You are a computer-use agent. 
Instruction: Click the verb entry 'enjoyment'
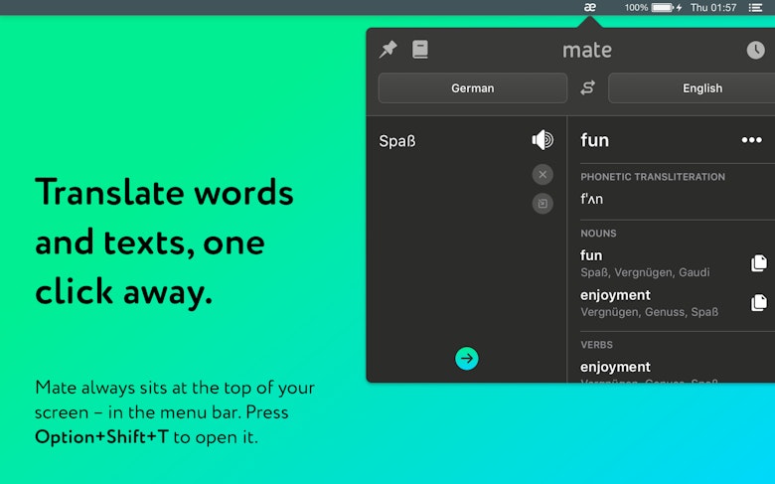coord(615,367)
